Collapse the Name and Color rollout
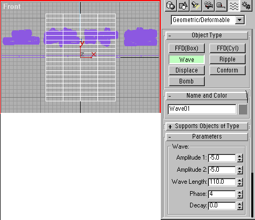255x220 pixels. coord(206,96)
